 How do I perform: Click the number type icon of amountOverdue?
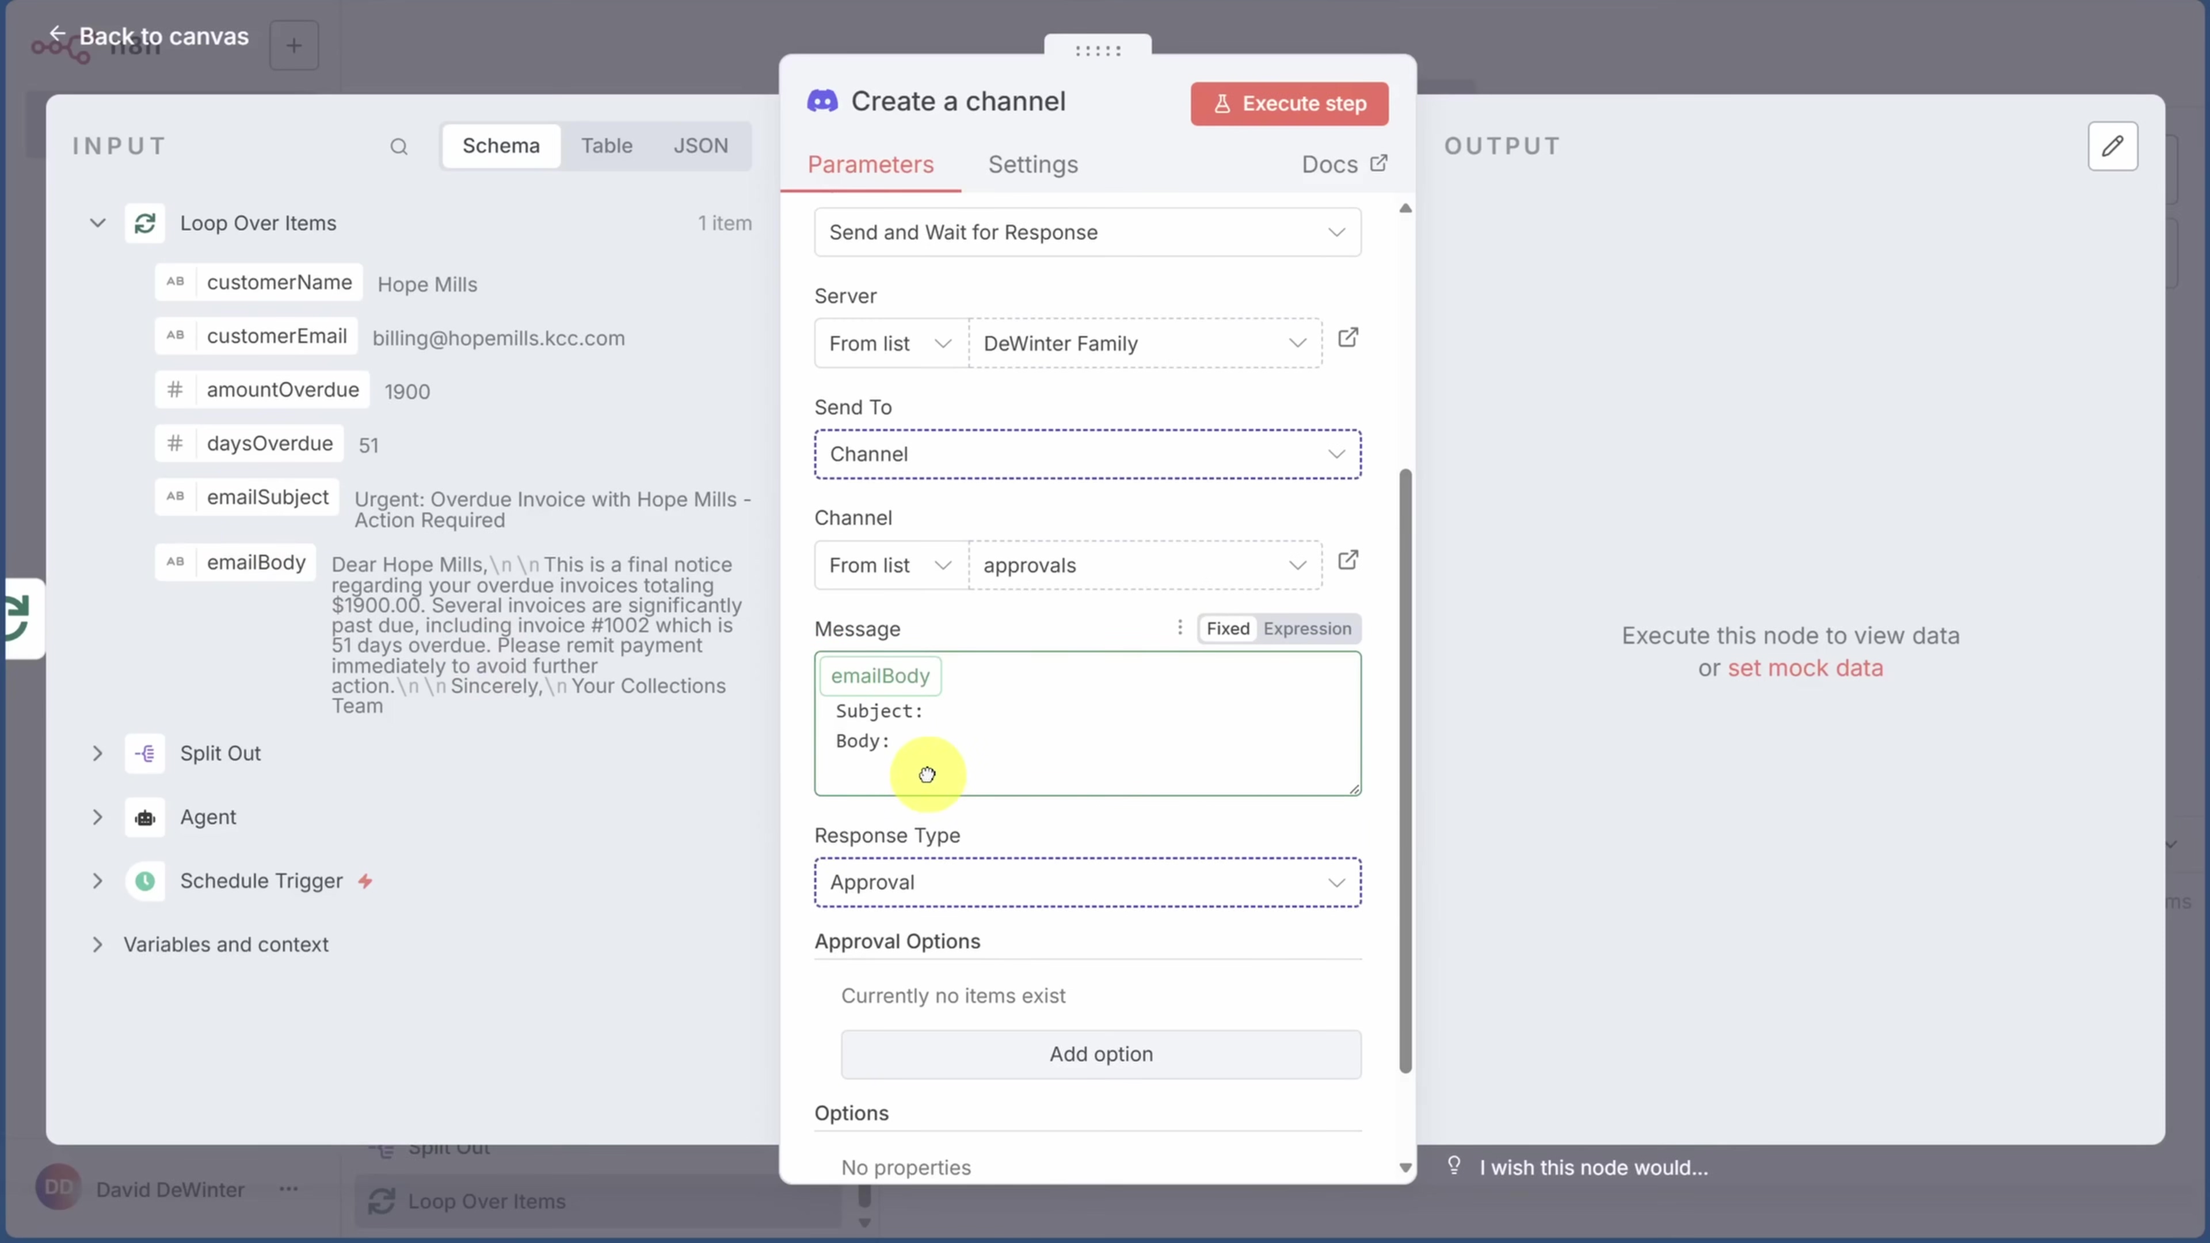click(x=175, y=390)
